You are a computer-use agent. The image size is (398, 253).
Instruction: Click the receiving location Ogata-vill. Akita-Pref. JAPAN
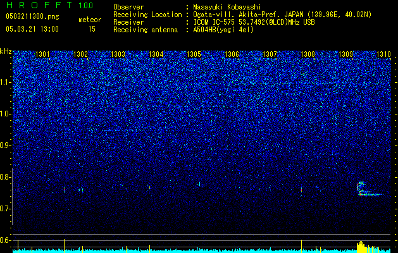(282, 15)
